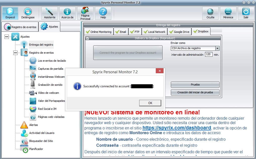Viewport: 256px width, 159px height.
Task: Click the intervalo de administración minutes field
Action: click(x=209, y=54)
